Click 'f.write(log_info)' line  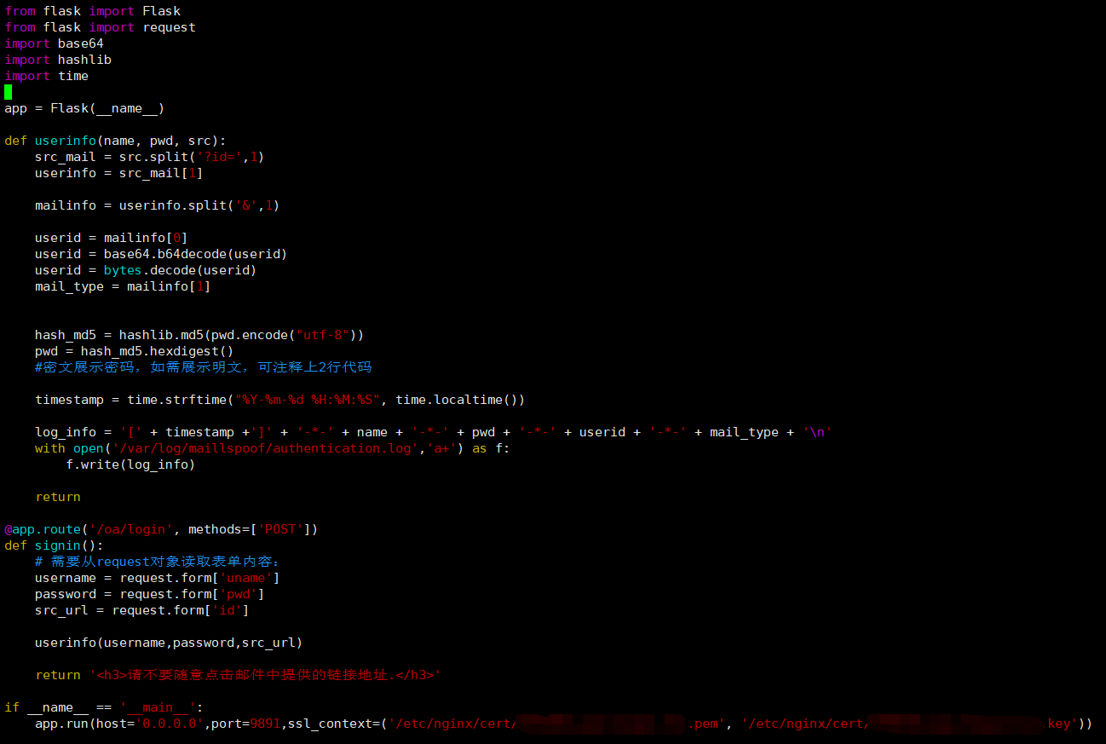pos(130,464)
